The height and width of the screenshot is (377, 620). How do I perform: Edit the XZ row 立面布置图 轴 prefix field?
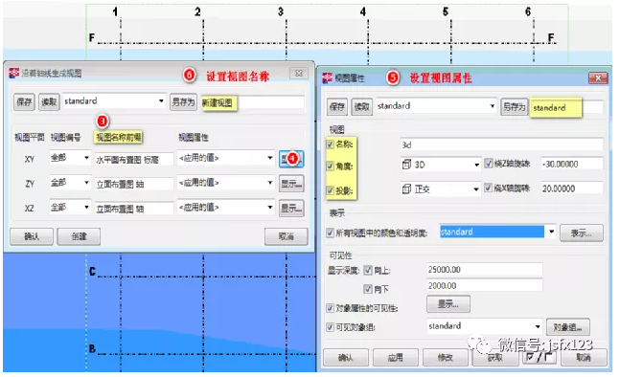click(134, 209)
